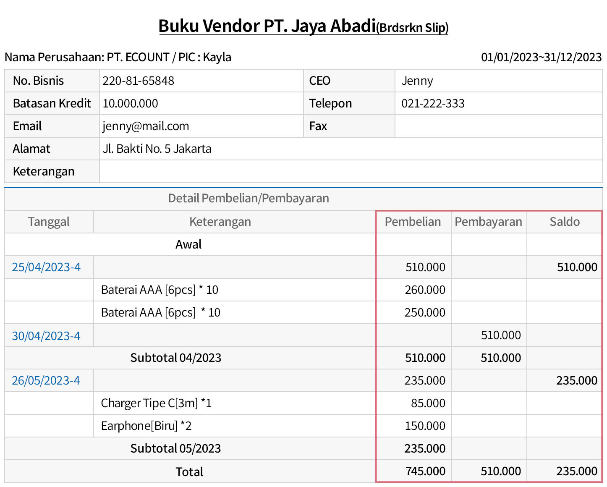Click the Pembayaran column header

(488, 222)
